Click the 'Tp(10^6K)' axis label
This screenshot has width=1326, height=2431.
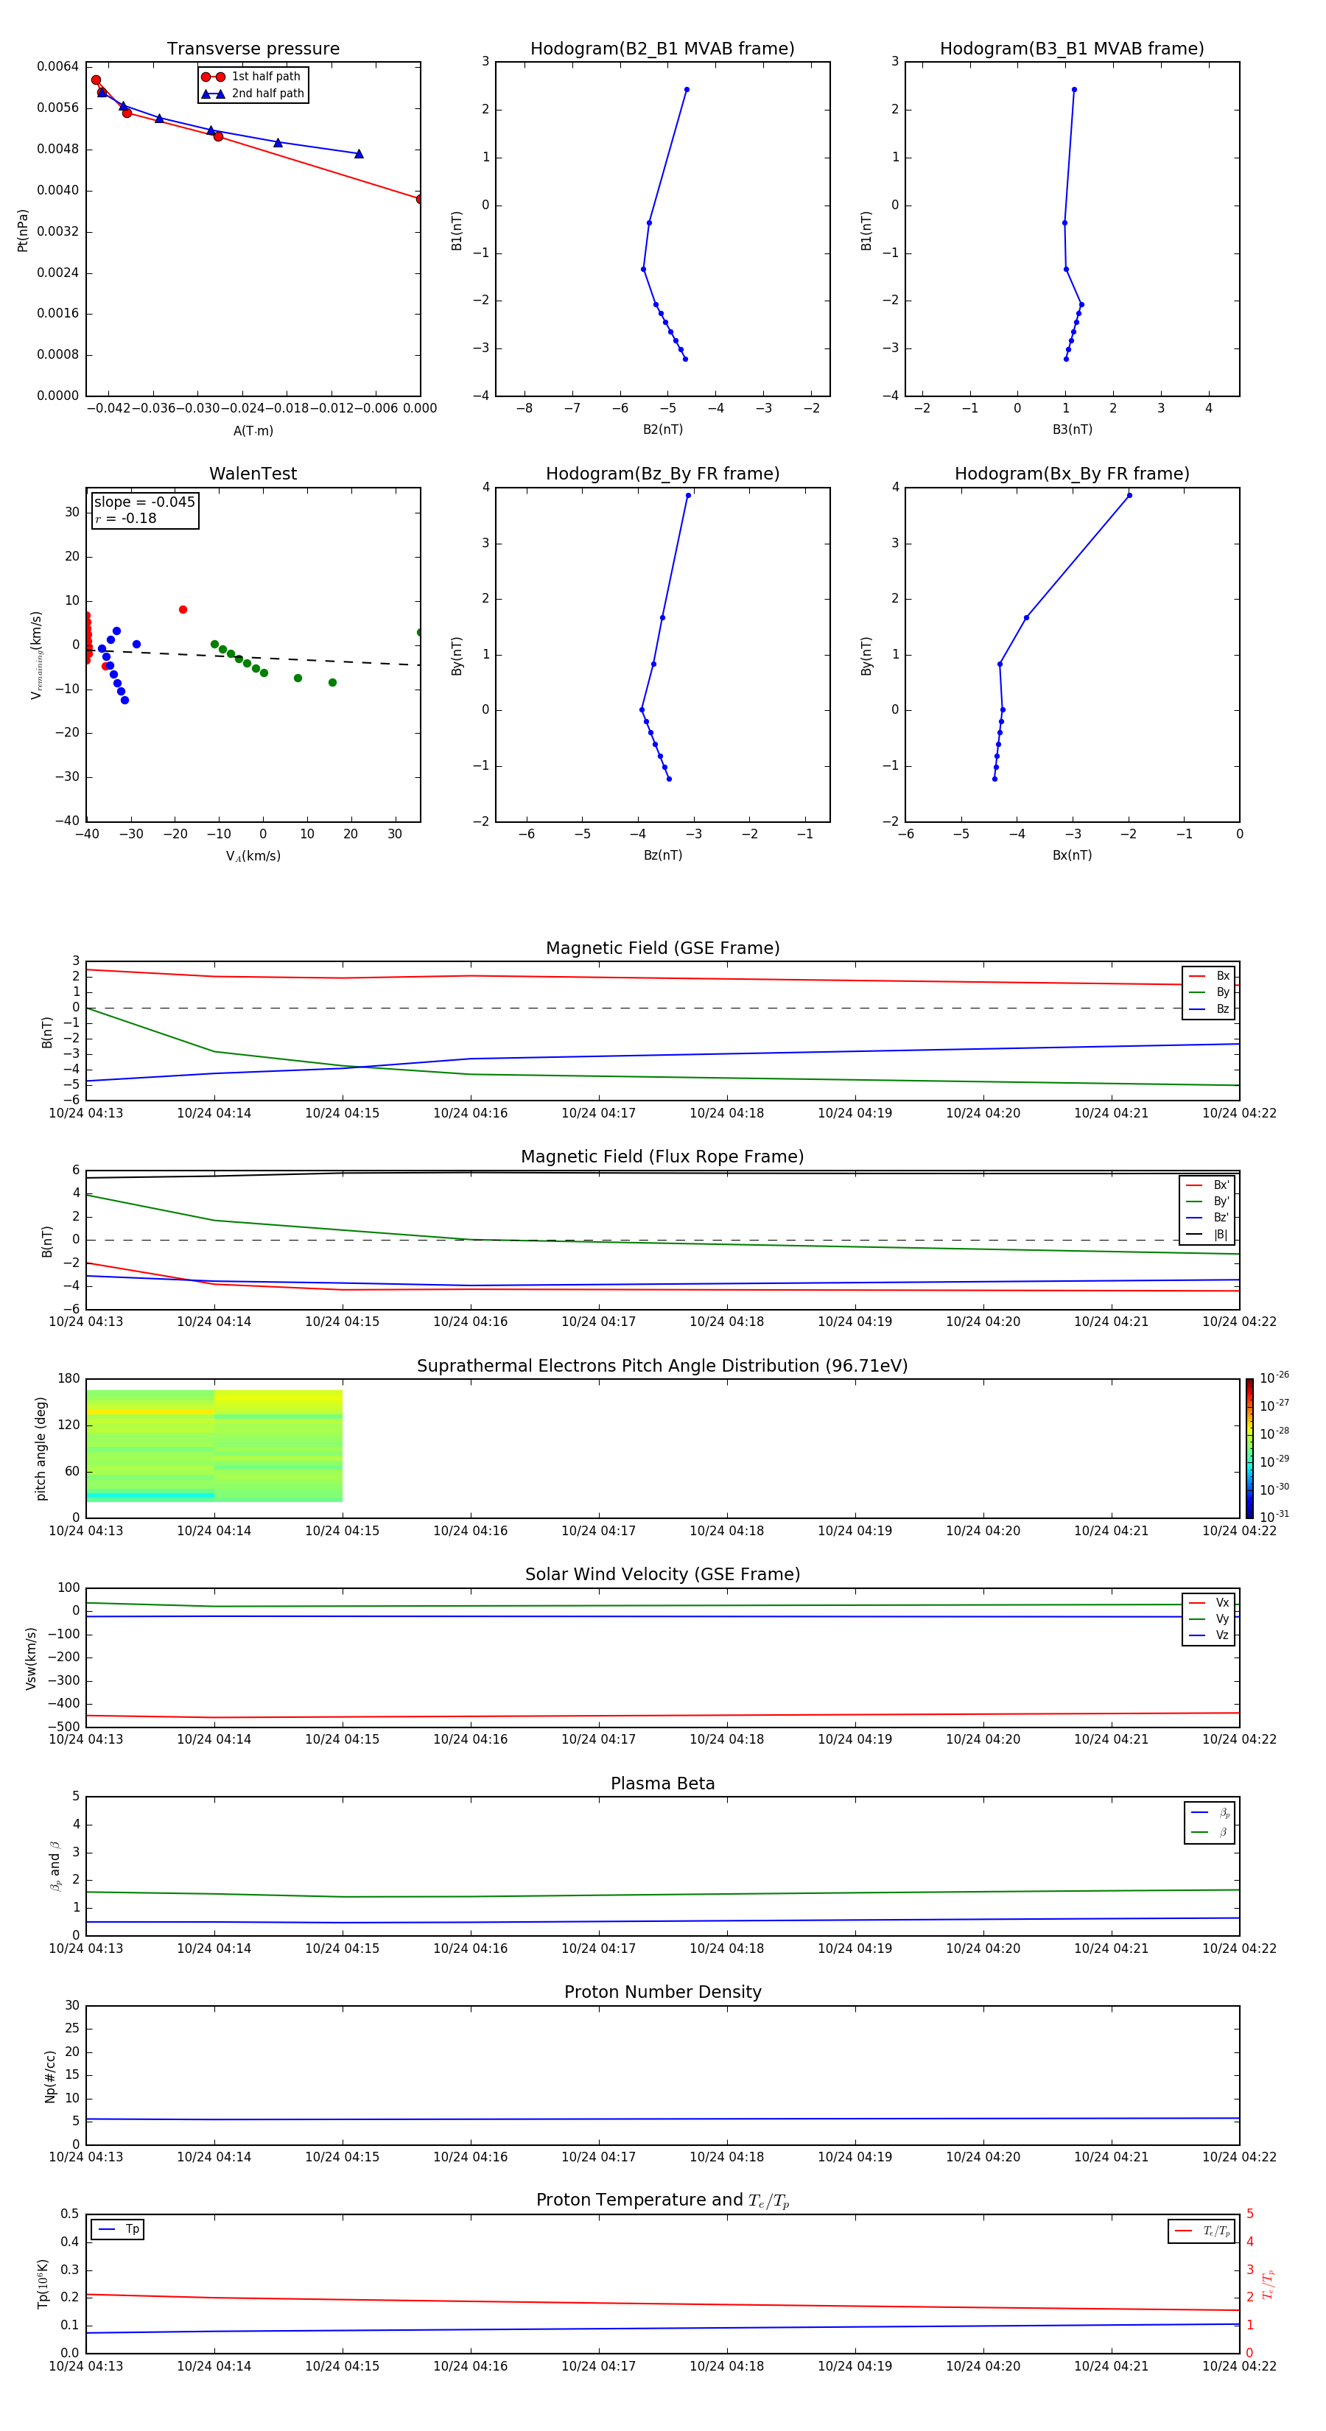[x=43, y=2284]
